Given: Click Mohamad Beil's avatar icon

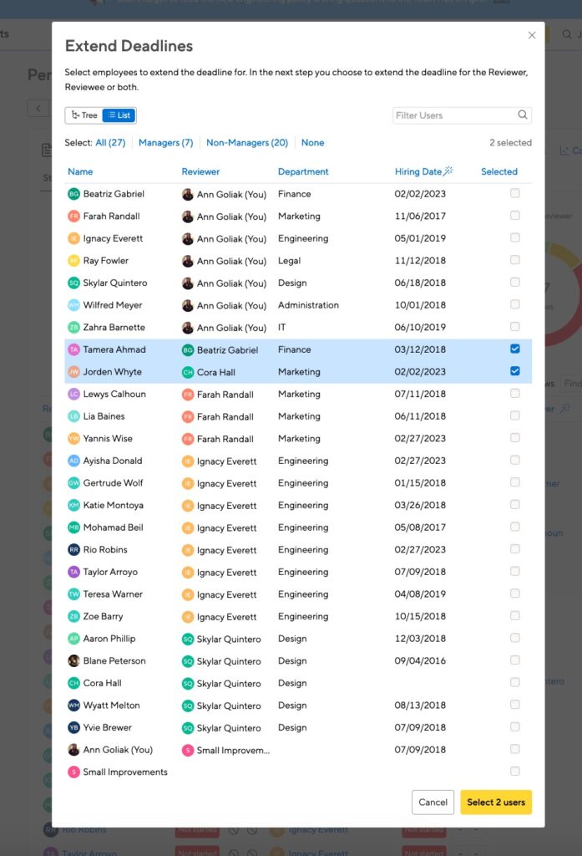Looking at the screenshot, I should (x=73, y=527).
